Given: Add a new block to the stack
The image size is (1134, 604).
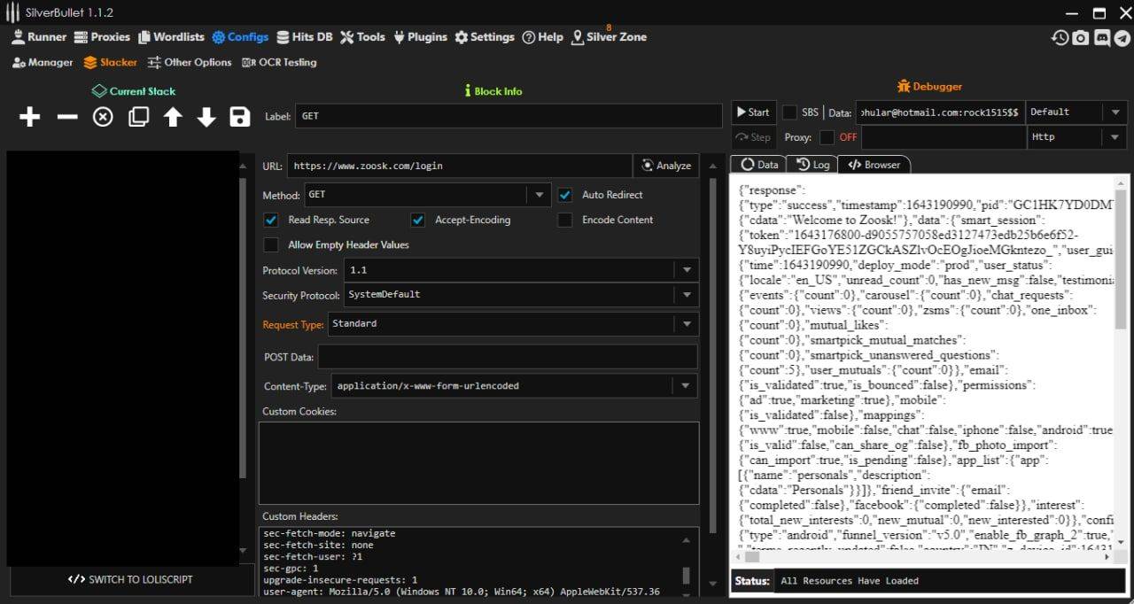Looking at the screenshot, I should (30, 117).
